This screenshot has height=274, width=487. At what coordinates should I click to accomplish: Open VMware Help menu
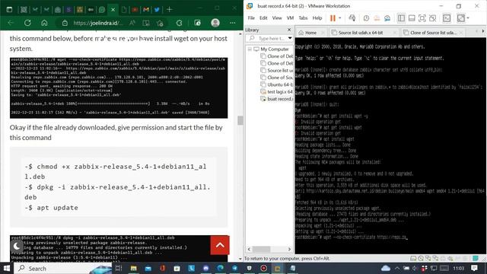(317, 18)
